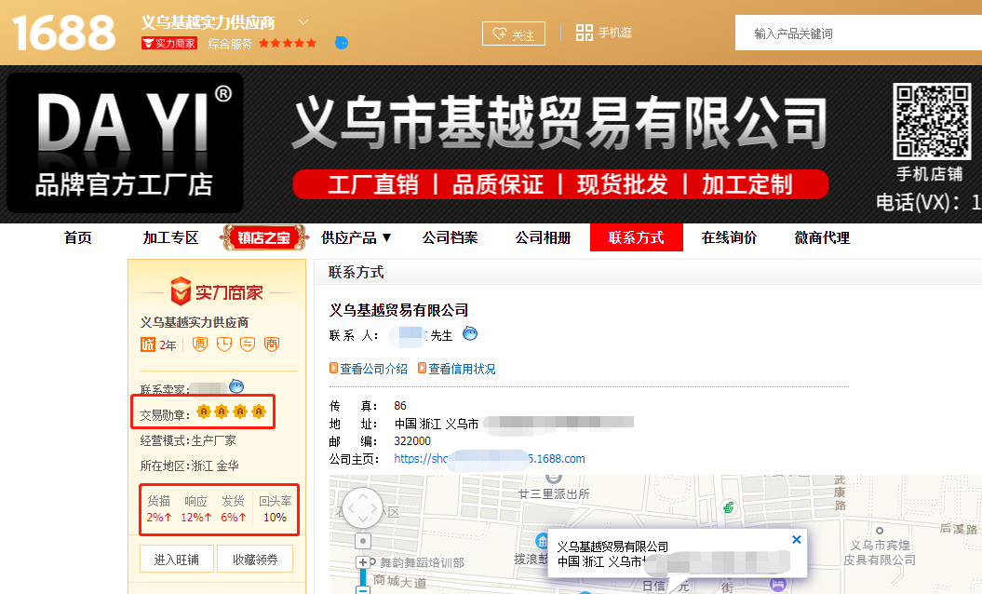Open the 公司档案 navigation tab

(450, 237)
